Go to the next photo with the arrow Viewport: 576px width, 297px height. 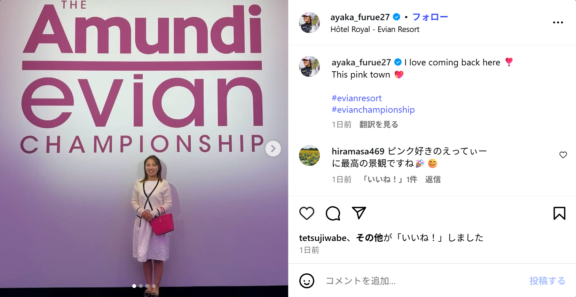point(273,148)
